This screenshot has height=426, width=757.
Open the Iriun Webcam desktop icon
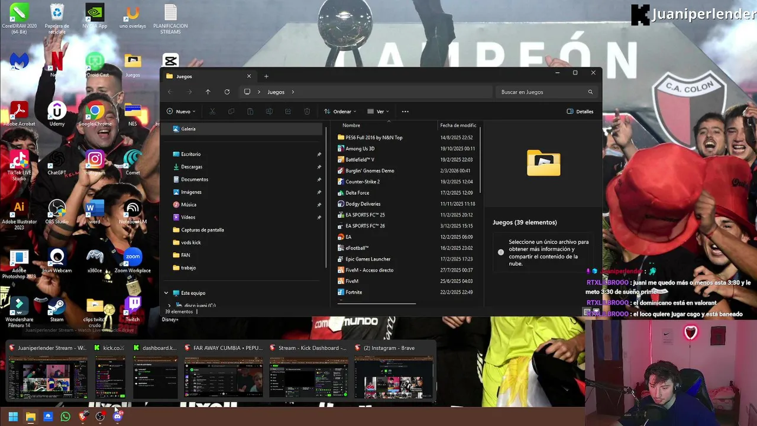point(57,261)
